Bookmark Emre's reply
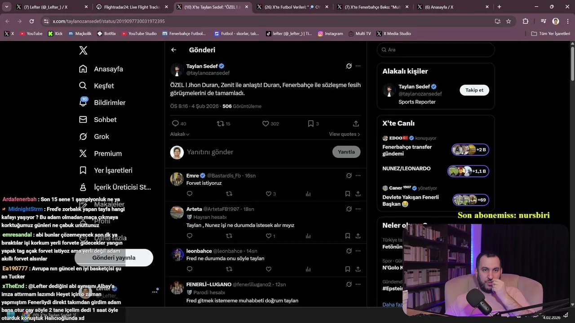Image resolution: width=575 pixels, height=323 pixels. pos(348,194)
